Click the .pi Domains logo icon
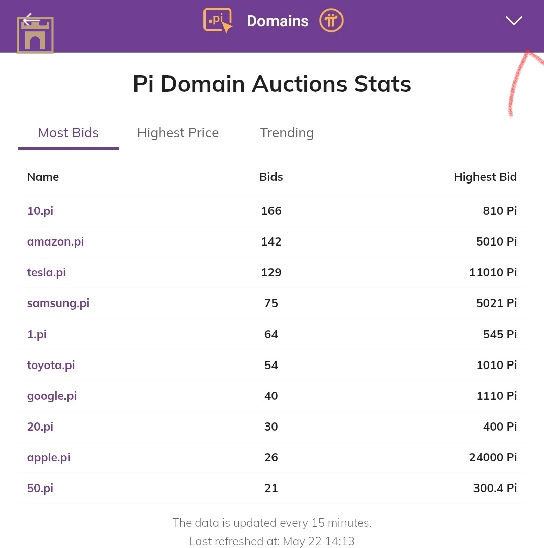 coord(218,20)
